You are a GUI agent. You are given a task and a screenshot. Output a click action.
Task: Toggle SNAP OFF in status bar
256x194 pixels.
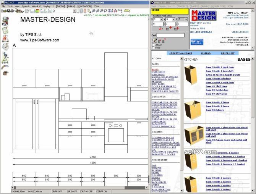tap(57, 191)
